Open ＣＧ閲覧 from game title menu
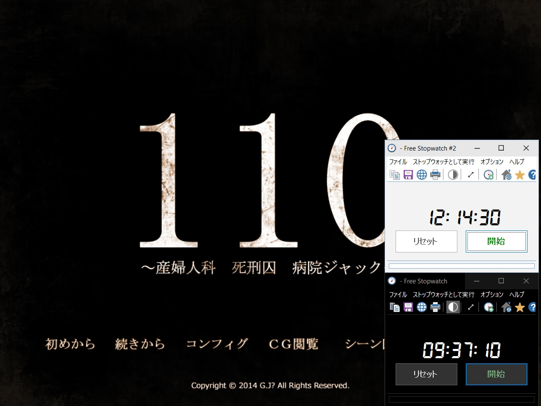This screenshot has width=541, height=406. (293, 344)
